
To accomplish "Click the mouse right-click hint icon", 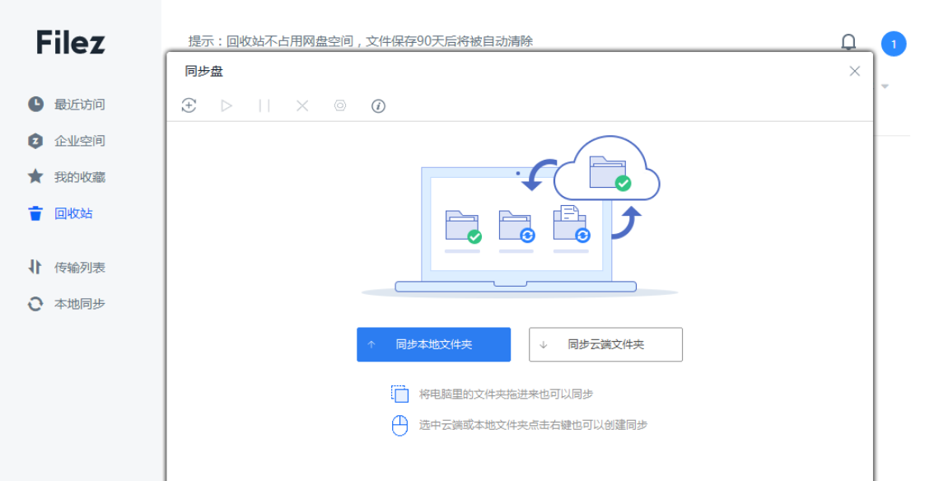I will coord(399,425).
